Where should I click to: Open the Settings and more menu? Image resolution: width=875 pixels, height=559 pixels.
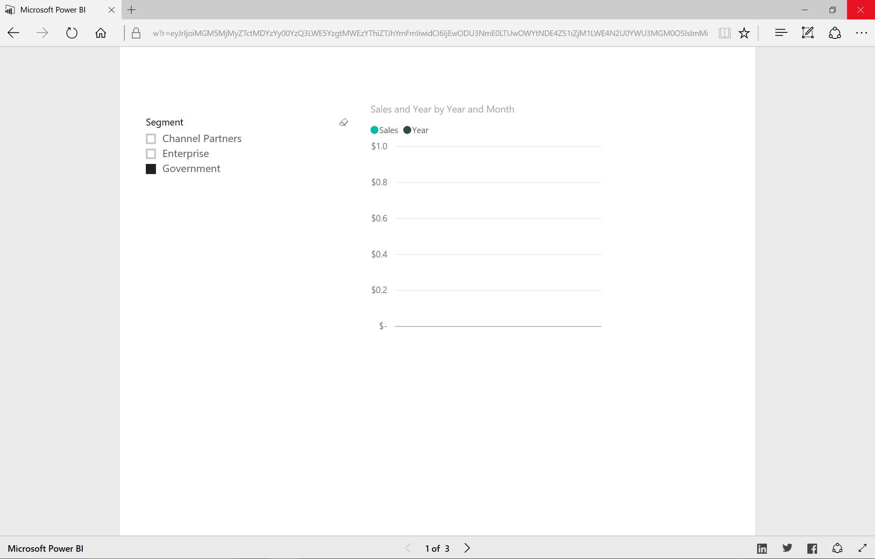tap(861, 33)
